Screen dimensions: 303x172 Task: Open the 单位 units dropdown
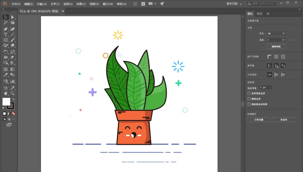click(x=276, y=33)
